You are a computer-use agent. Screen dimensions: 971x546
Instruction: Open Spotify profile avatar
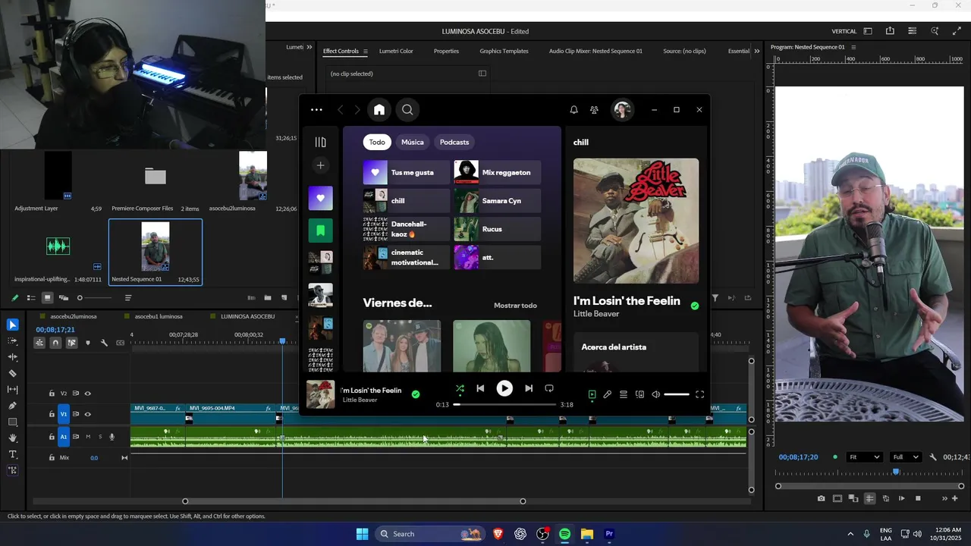point(622,110)
